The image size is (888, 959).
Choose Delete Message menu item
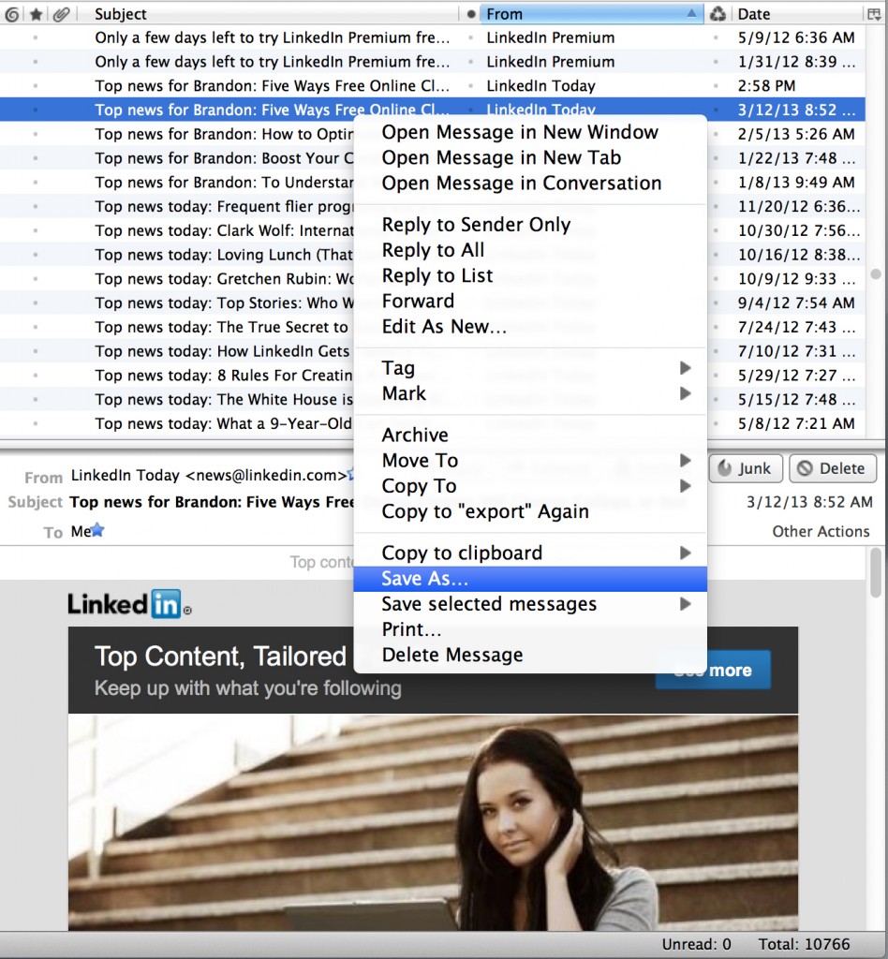530,655
